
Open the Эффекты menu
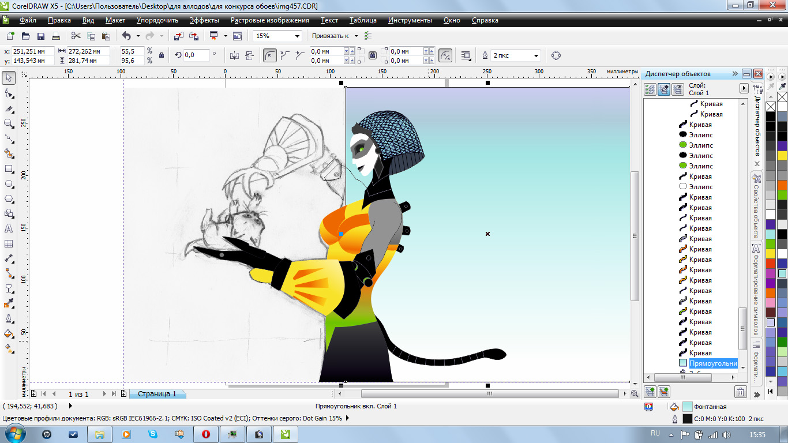[x=204, y=20]
